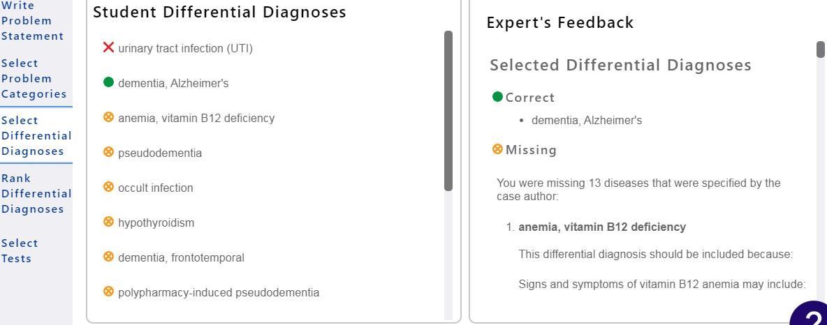
Task: Click the orange missing icon beside occult infection
Action: [x=108, y=187]
